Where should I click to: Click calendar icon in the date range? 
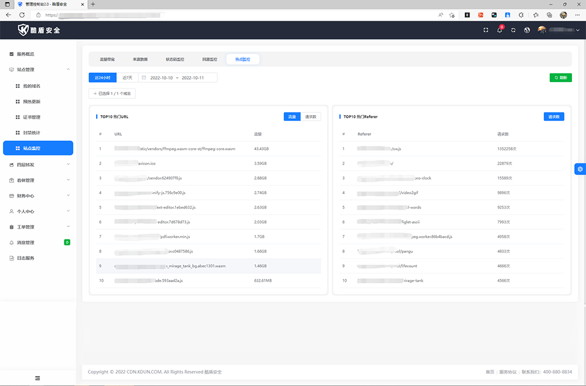(x=144, y=78)
